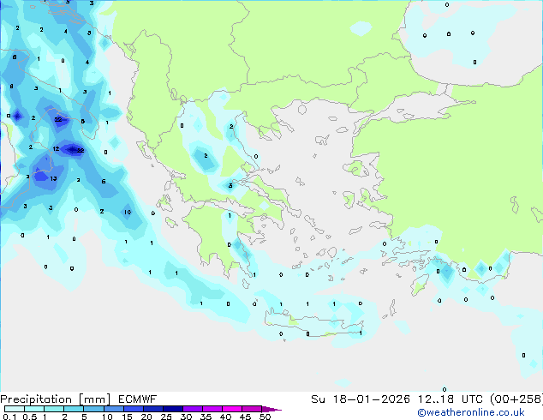Screen dimensions: 543x420
Task: Click the legend scale label '50'
Action: click(265, 417)
